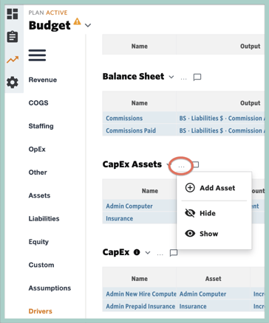Click the warning triangle beside Budget
The width and height of the screenshot is (269, 323).
(x=77, y=21)
